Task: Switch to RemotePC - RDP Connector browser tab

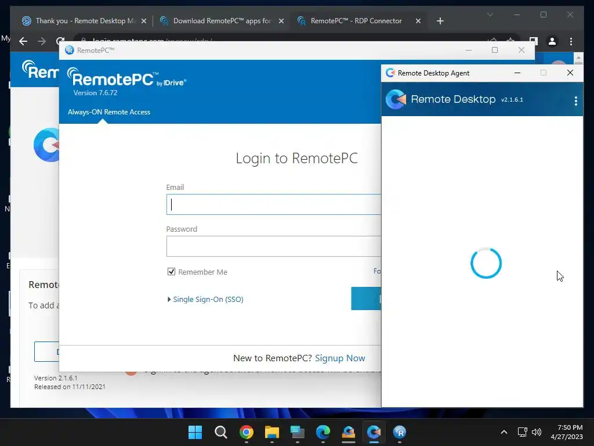Action: 356,21
